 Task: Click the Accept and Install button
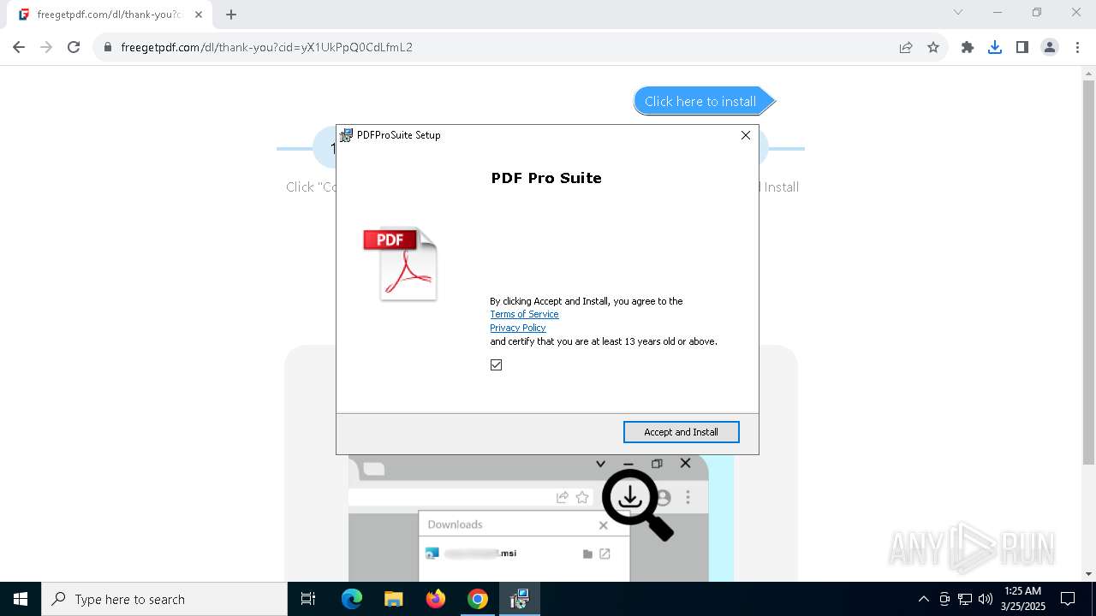[x=681, y=432]
